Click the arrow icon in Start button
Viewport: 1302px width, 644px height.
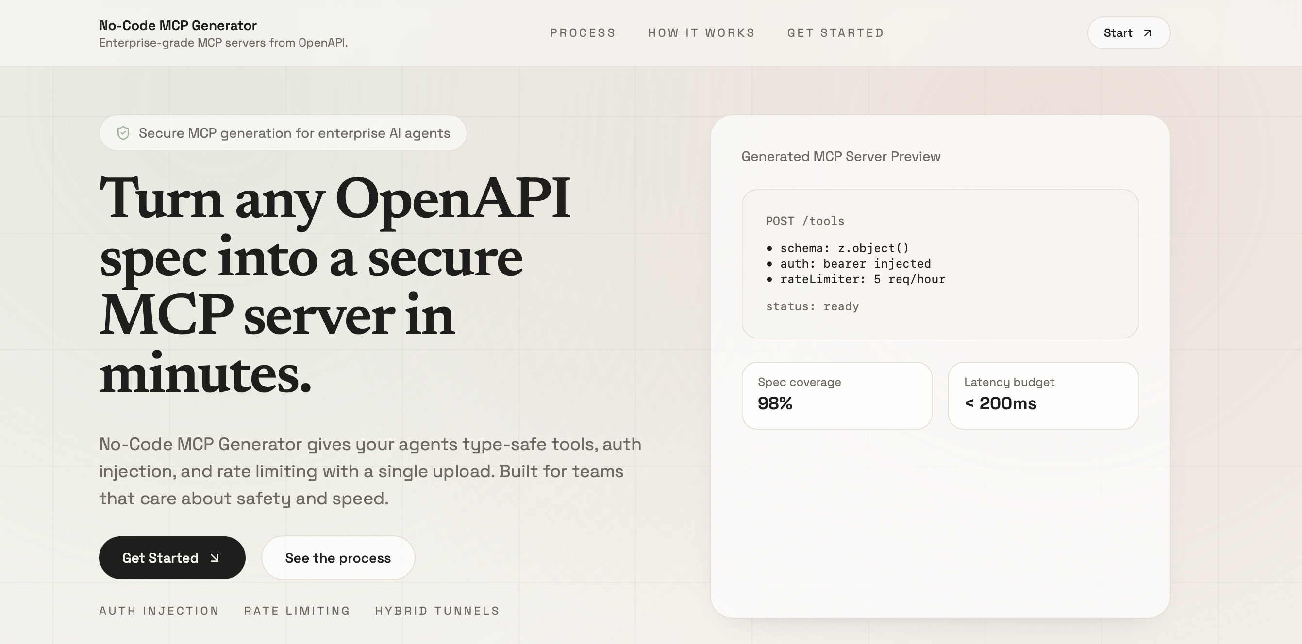pyautogui.click(x=1147, y=33)
